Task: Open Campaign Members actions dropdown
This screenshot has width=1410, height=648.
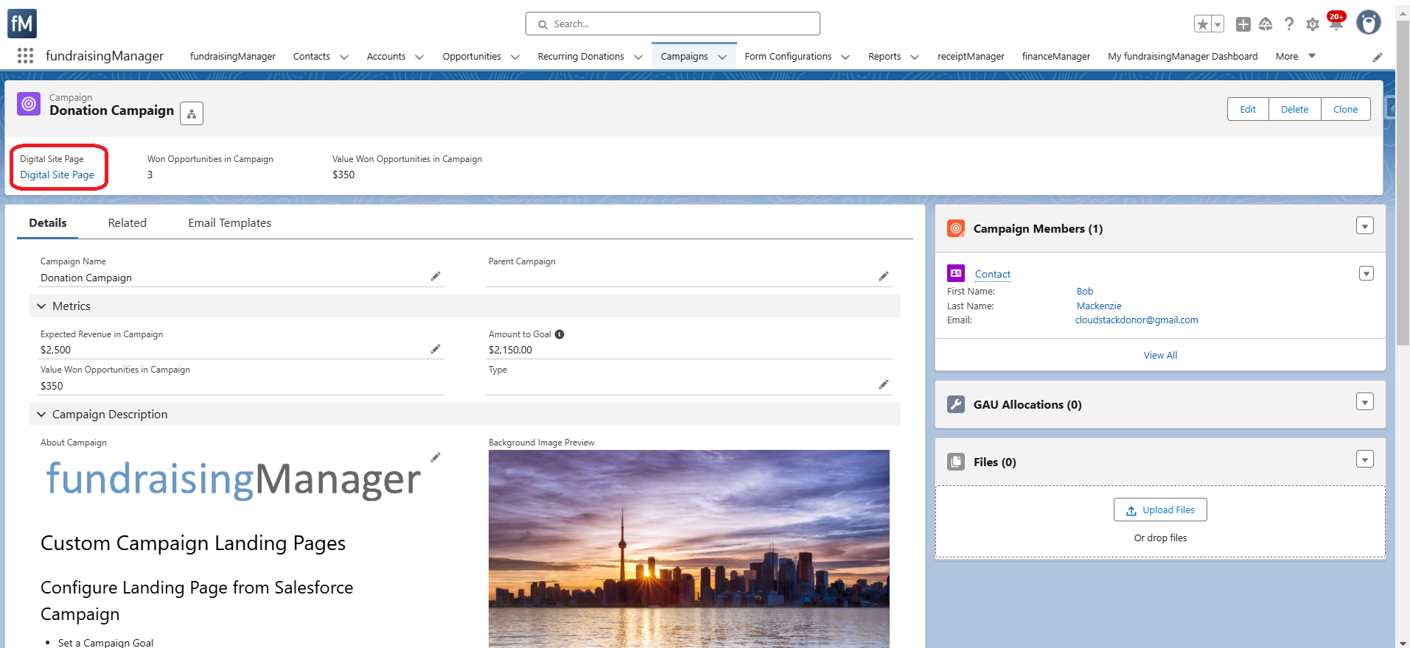Action: [1365, 226]
